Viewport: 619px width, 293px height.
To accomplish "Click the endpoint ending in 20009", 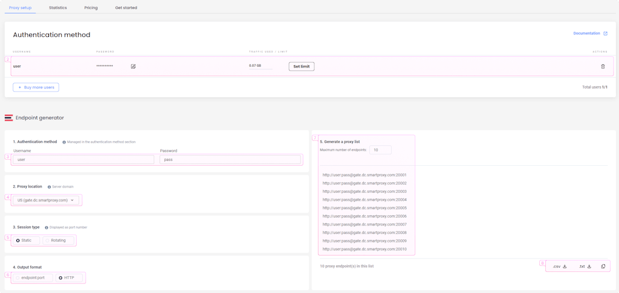I will [365, 241].
